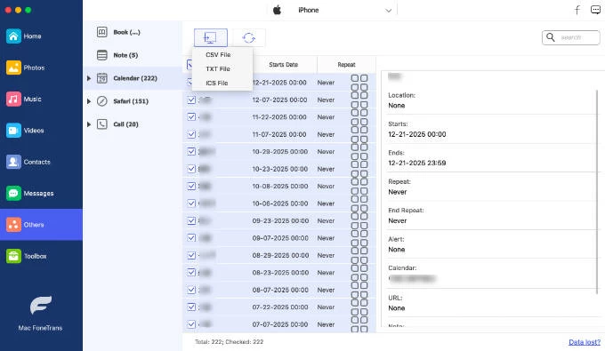Uncheck the 10-06-2025 event checkbox

click(x=191, y=203)
